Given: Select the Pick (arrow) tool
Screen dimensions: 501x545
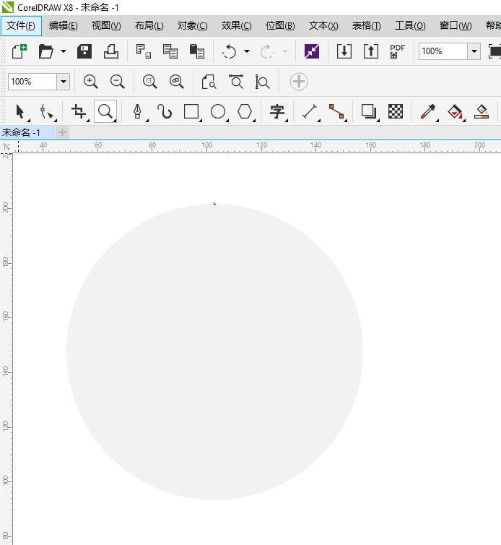Looking at the screenshot, I should point(20,111).
